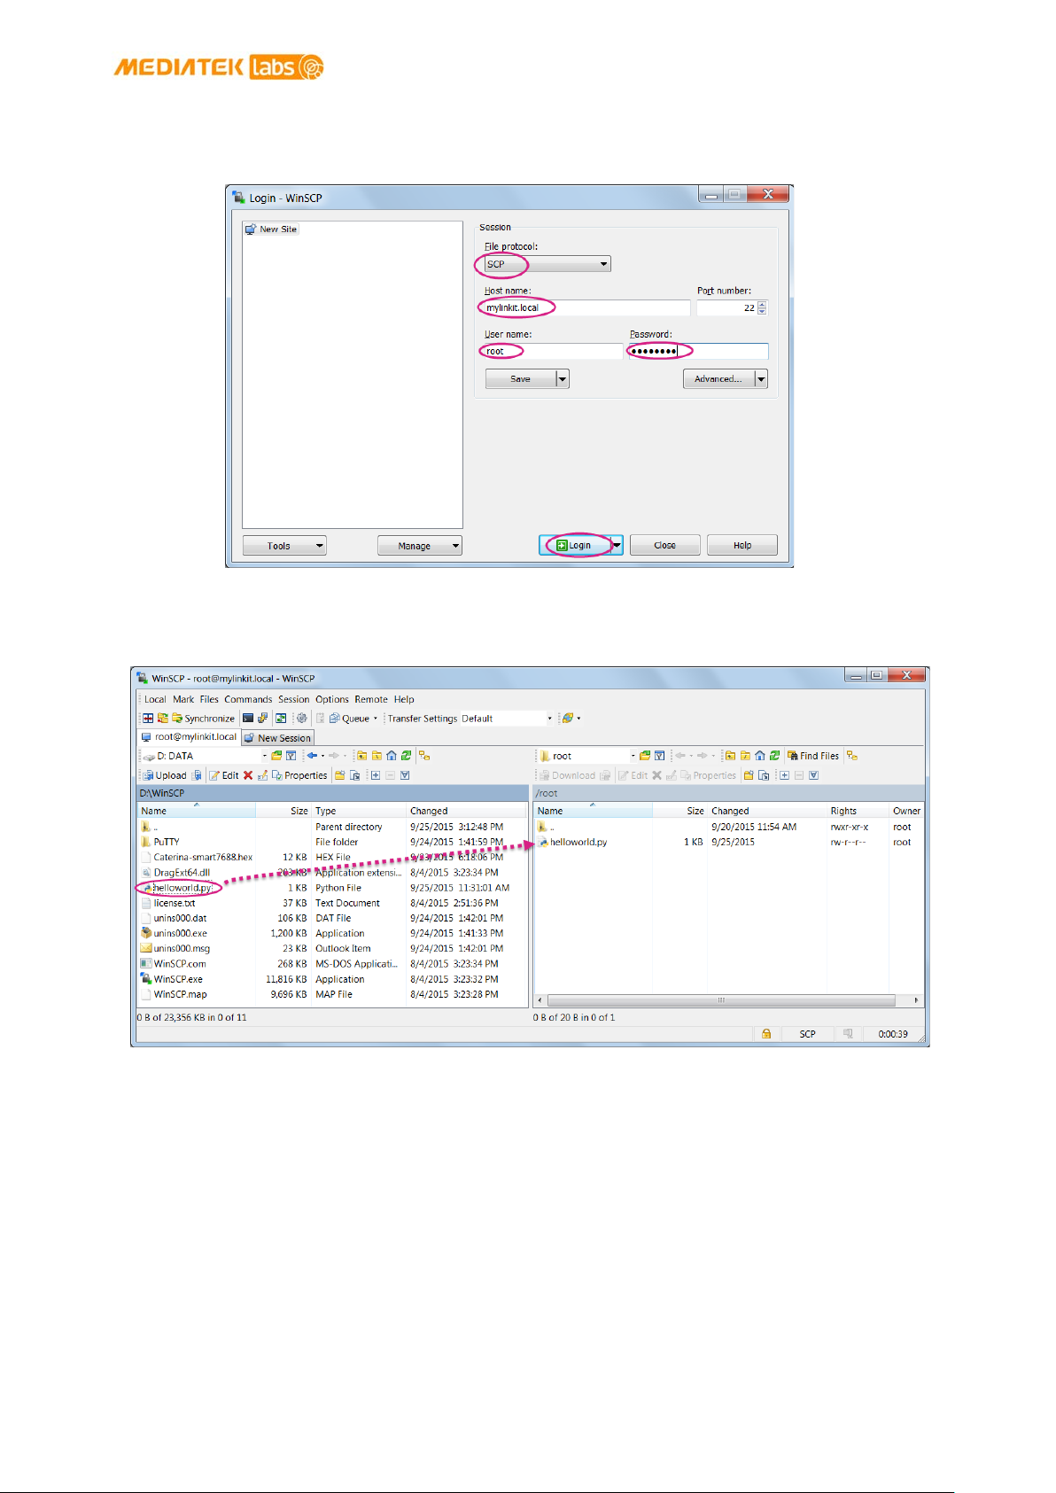Click local panel new folder icon

[x=340, y=775]
